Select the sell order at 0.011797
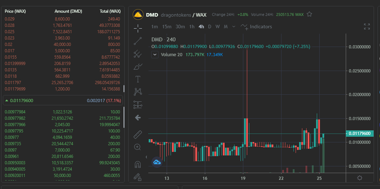 [x=63, y=83]
